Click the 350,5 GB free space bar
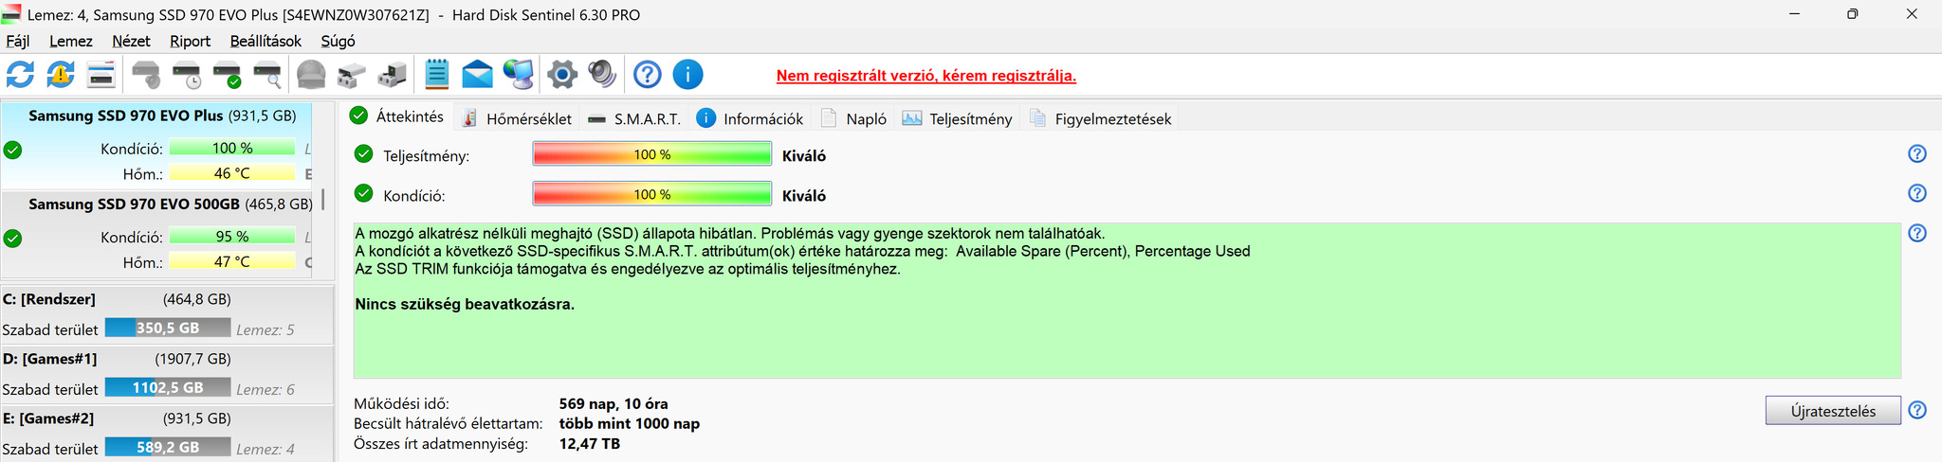 tap(168, 328)
